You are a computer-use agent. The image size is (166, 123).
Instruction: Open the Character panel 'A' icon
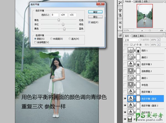coord(120,23)
